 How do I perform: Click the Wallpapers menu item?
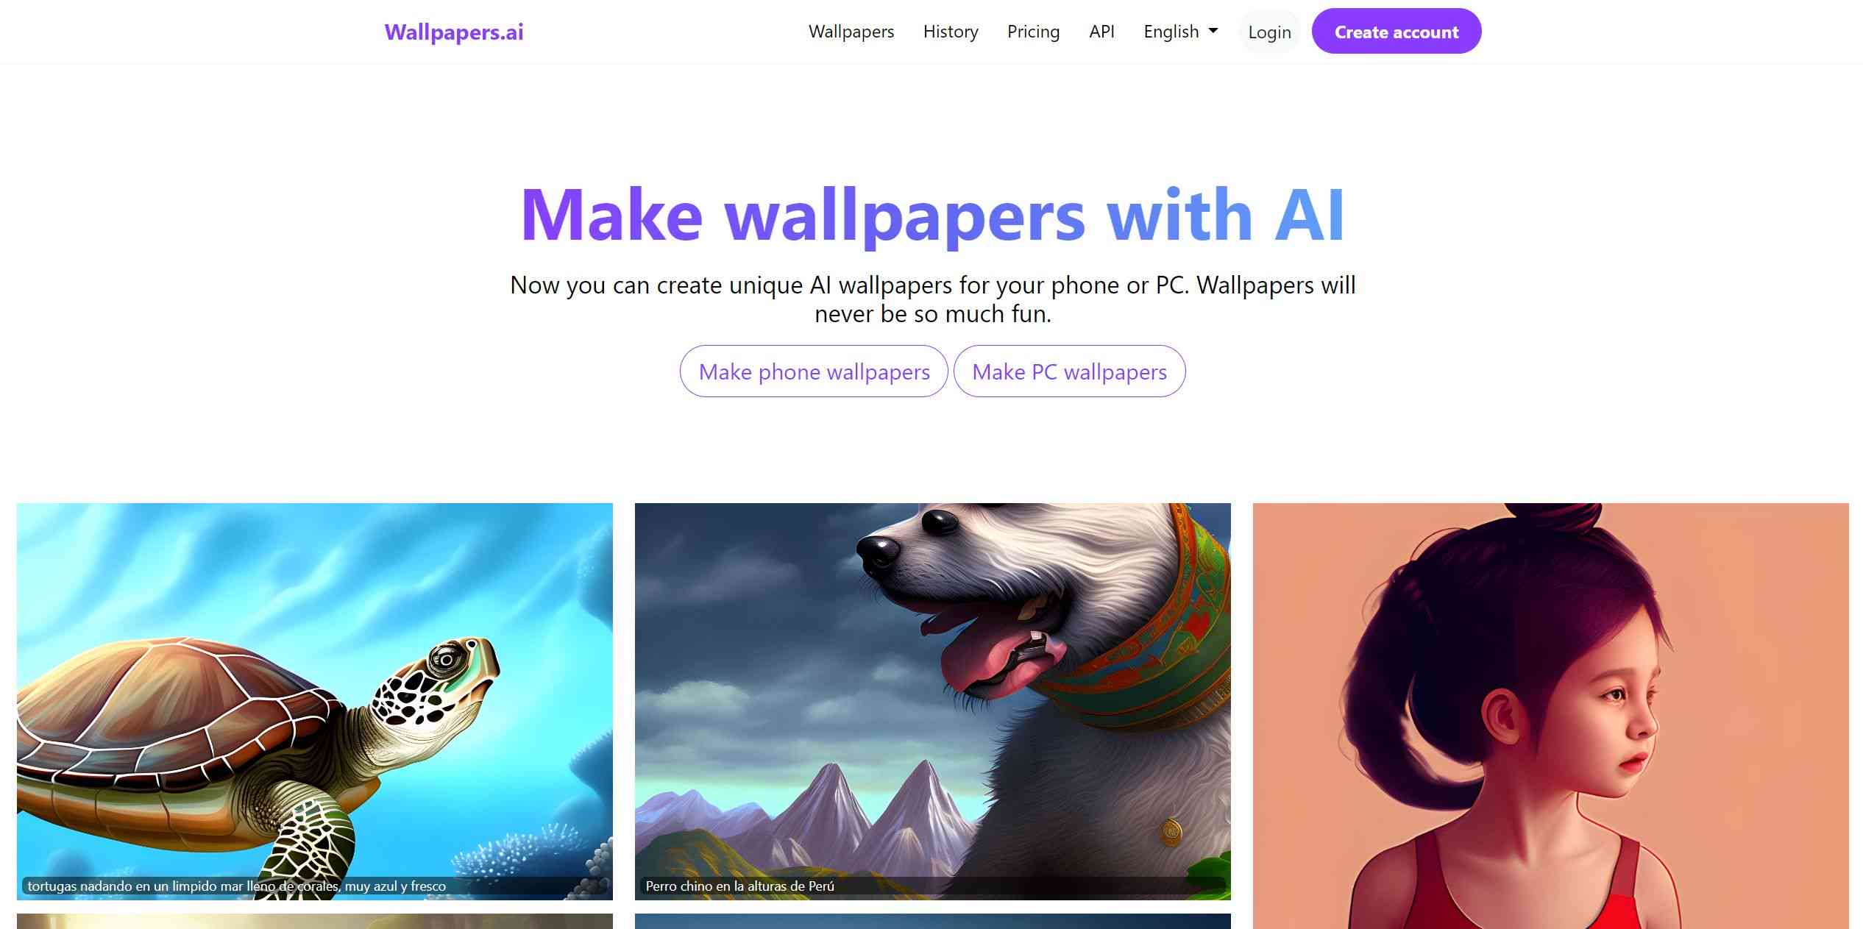851,29
